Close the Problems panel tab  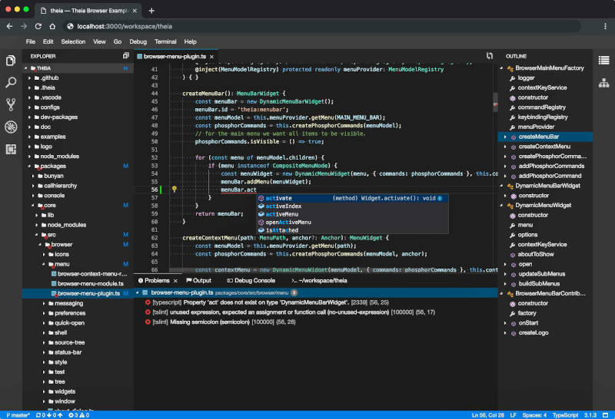[x=175, y=281]
